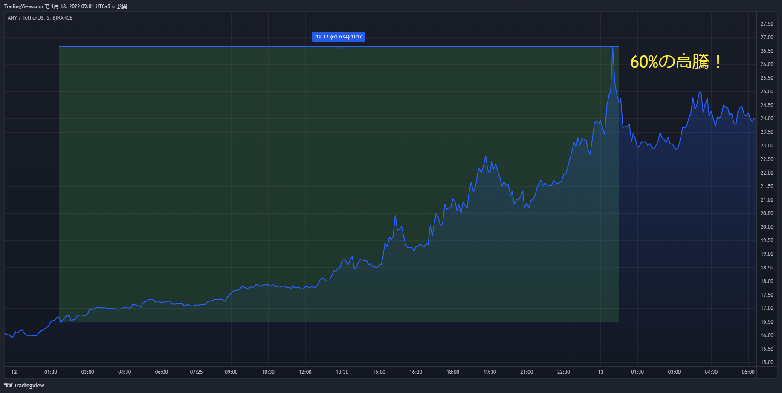Click the 12:00 time axis label
Image resolution: width=782 pixels, height=393 pixels.
(x=305, y=372)
